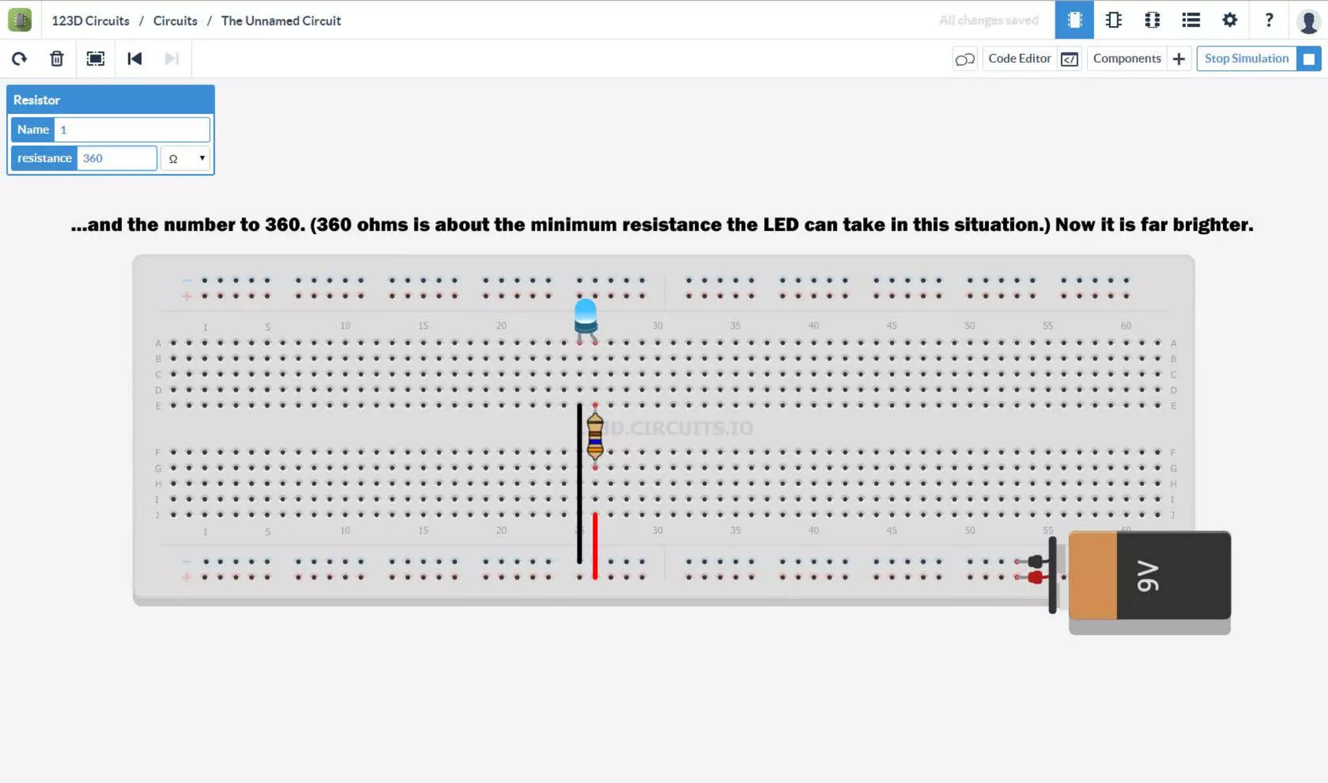
Task: Click the step back to start icon
Action: (x=134, y=59)
